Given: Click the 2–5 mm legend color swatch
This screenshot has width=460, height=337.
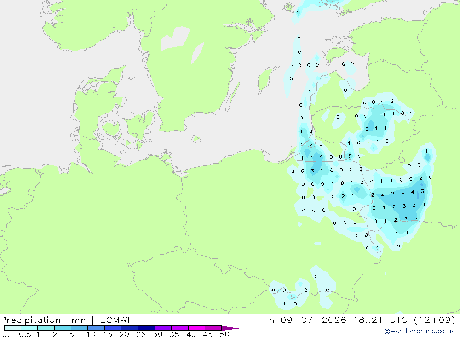Looking at the screenshot, I should (63, 328).
